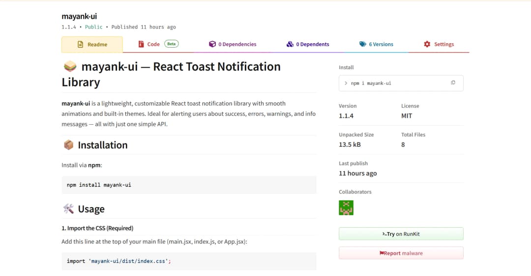Click the 'Usage' heading
The image size is (531, 276).
coord(91,209)
